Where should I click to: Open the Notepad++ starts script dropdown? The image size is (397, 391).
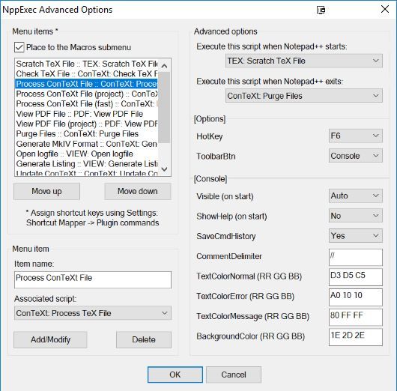(304, 61)
